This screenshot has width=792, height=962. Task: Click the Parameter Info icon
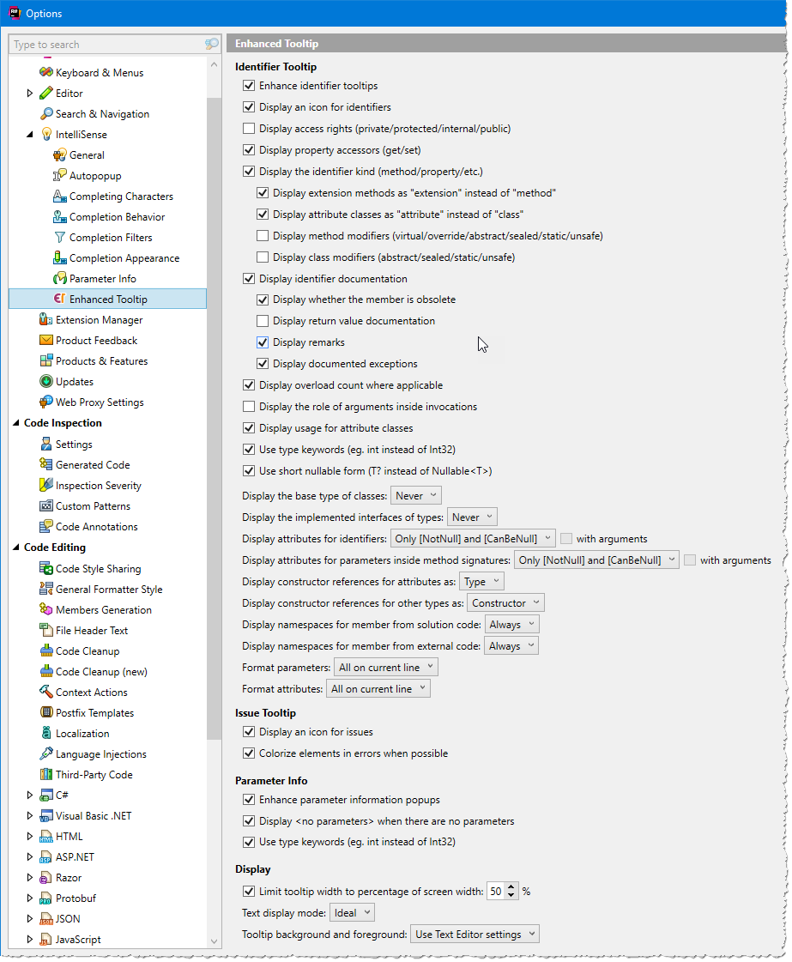tap(59, 279)
